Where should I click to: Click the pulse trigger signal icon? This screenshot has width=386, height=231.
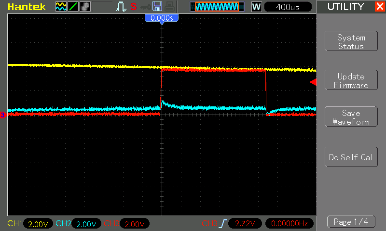tap(121, 7)
